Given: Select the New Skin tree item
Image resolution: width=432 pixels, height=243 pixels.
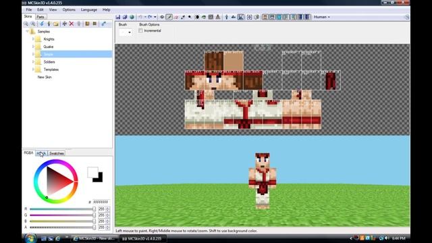Looking at the screenshot, I should 45,77.
